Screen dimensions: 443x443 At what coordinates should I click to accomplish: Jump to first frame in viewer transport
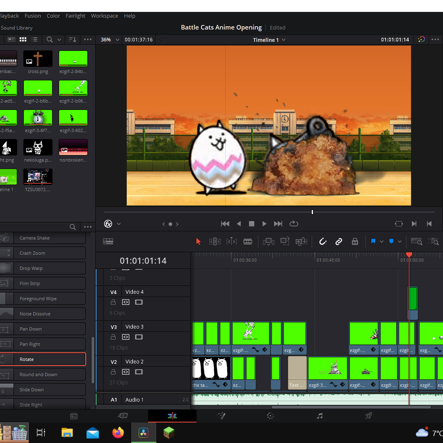click(x=225, y=224)
